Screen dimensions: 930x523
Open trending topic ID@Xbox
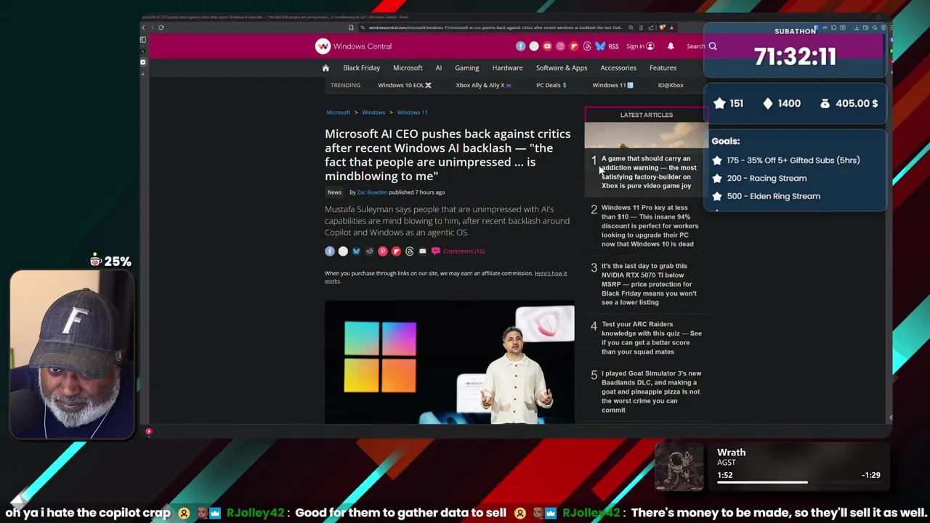click(x=671, y=85)
